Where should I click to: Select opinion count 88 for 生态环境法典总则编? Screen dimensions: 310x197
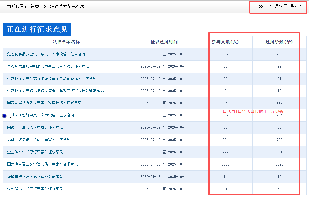click(x=279, y=67)
